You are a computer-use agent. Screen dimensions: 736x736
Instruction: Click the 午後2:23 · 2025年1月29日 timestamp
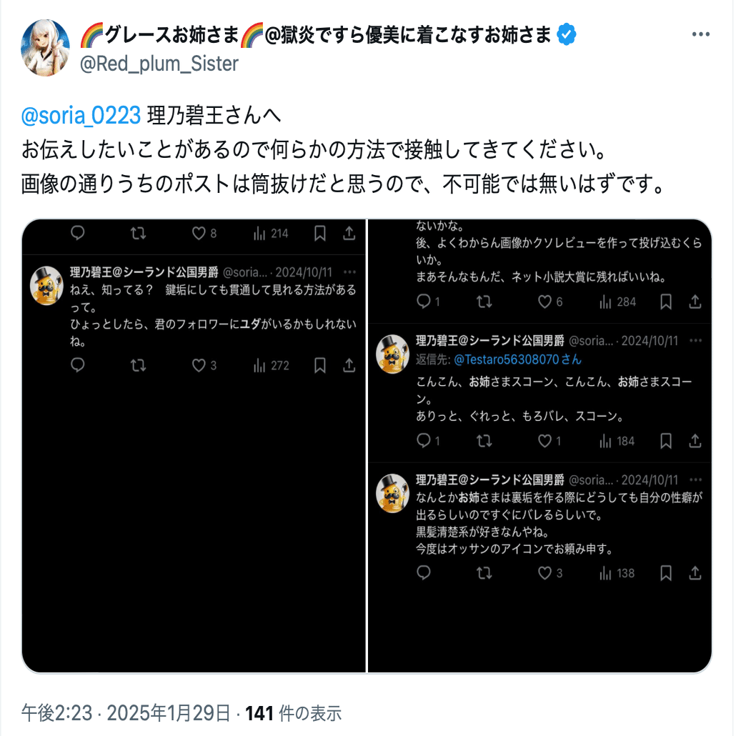(x=126, y=713)
